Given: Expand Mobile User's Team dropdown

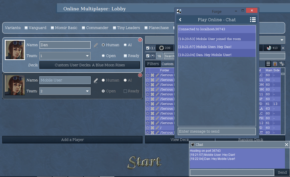Looking at the screenshot, I should tap(65, 91).
